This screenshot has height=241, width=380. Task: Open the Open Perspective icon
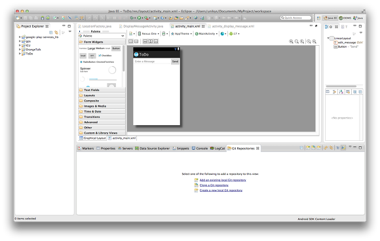pyautogui.click(x=318, y=18)
